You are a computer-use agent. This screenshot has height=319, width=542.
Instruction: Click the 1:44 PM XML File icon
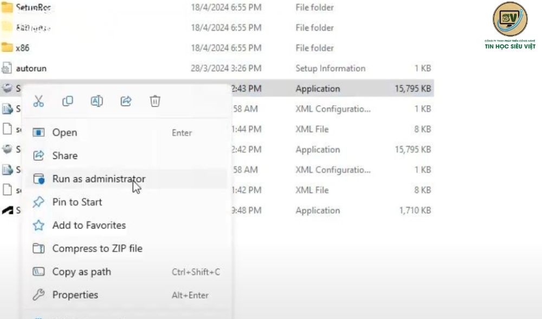click(7, 129)
